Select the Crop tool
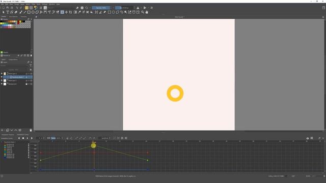The width and height of the screenshot is (326, 183). click(x=70, y=12)
